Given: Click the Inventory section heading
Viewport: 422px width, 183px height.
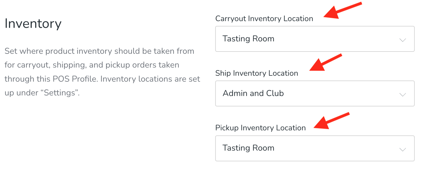Looking at the screenshot, I should [33, 24].
